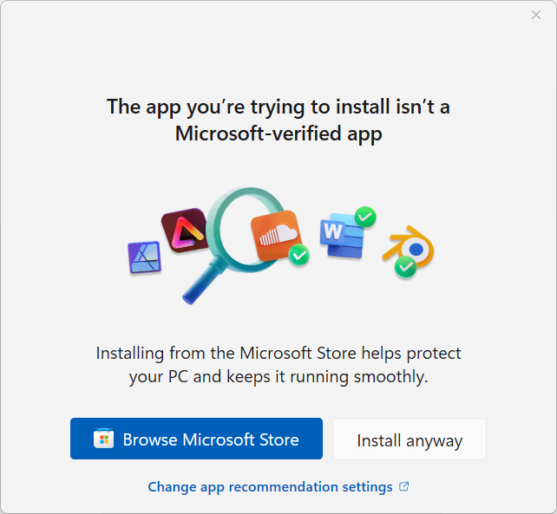This screenshot has width=557, height=514.
Task: Click the SoundCloud orange app icon
Action: pos(275,234)
